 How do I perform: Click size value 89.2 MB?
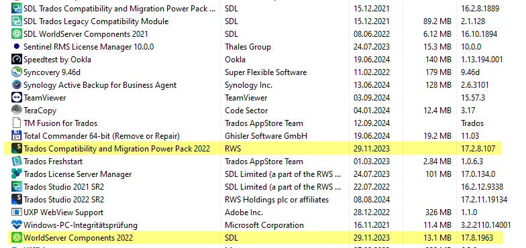click(x=437, y=21)
